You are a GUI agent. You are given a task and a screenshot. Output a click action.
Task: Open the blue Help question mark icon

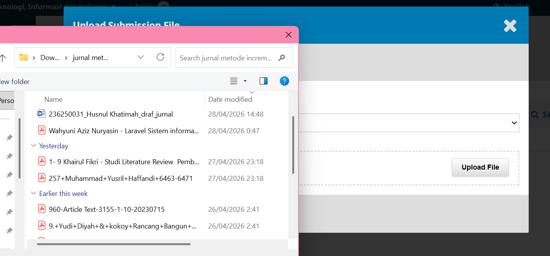click(284, 81)
